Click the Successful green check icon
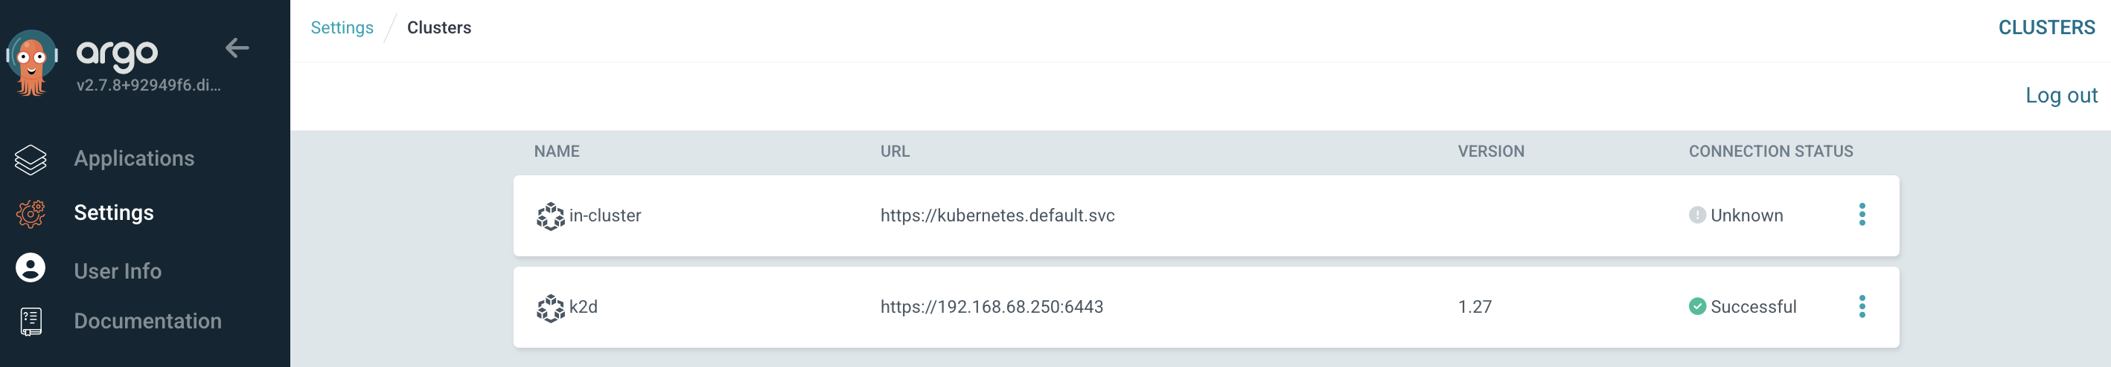The image size is (2111, 367). coord(1697,307)
